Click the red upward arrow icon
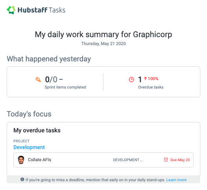This screenshot has height=190, width=207. point(145,79)
